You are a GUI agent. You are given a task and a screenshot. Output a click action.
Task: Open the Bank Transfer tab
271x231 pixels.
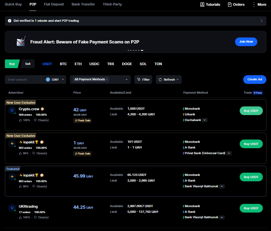point(83,4)
